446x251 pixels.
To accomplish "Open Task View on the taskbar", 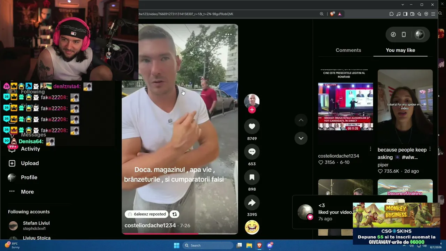I will click(239, 245).
